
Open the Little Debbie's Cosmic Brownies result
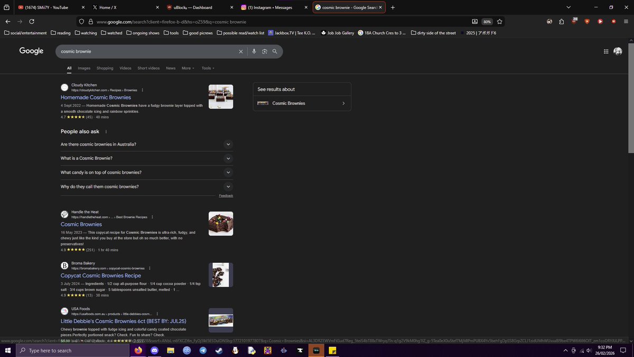click(x=123, y=321)
